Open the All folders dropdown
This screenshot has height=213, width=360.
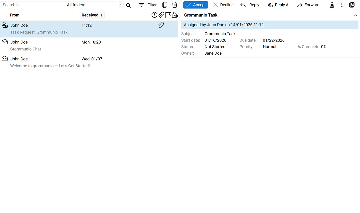tap(94, 5)
